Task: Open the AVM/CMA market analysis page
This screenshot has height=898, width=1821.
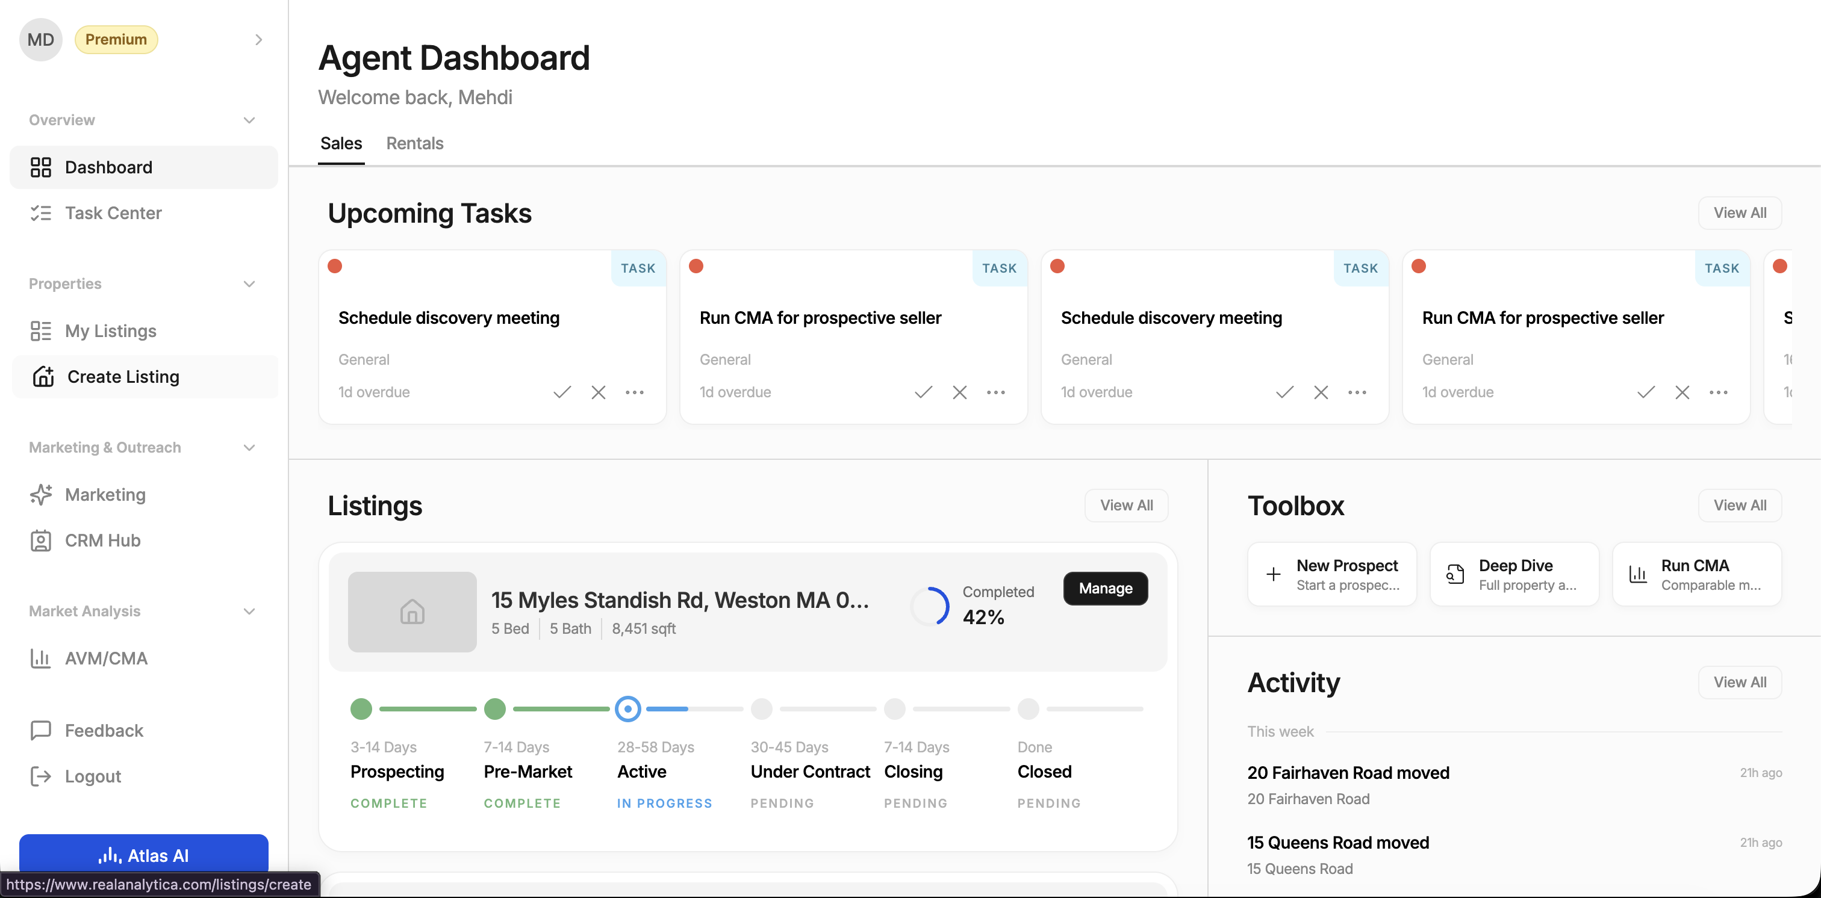Action: point(106,658)
